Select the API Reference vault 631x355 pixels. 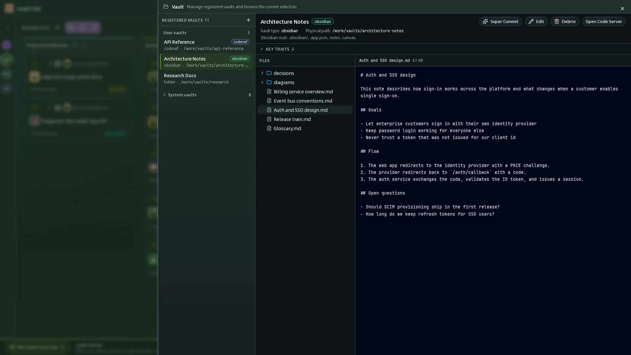coord(207,45)
